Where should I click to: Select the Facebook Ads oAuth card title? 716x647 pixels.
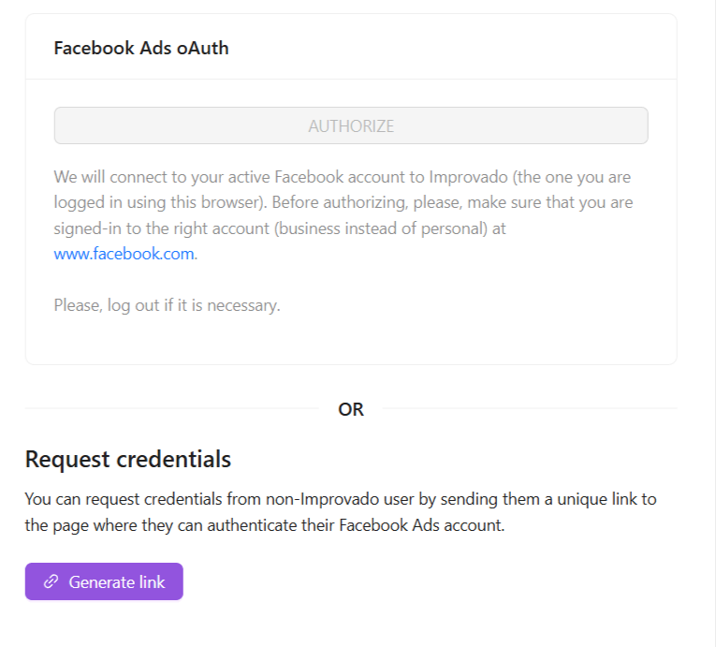coord(141,49)
